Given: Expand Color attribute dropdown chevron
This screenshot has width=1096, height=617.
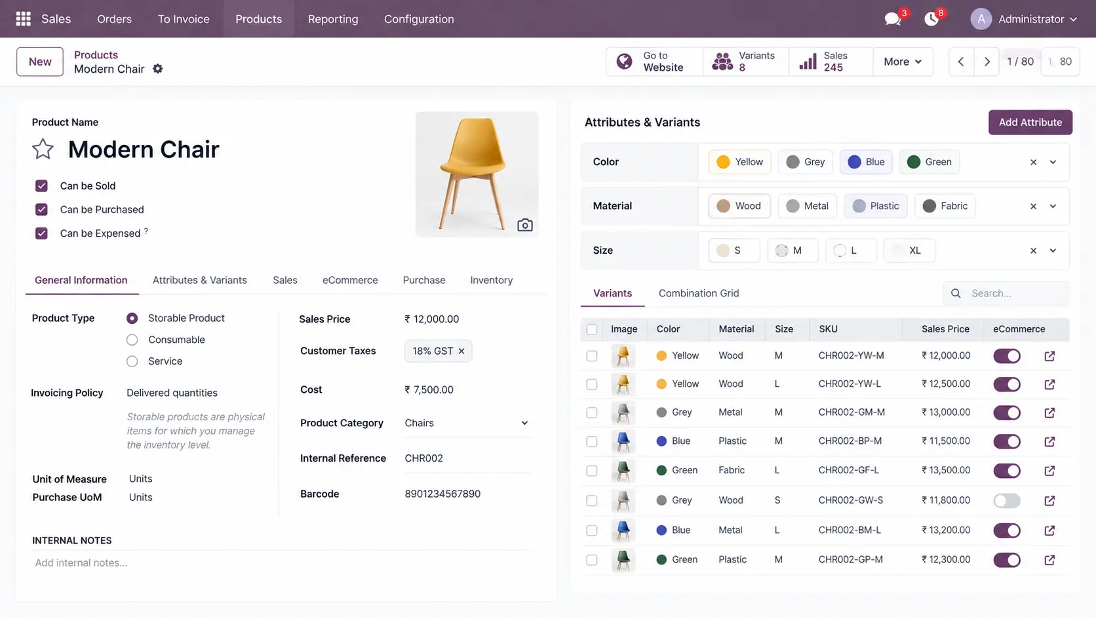Looking at the screenshot, I should click(x=1053, y=162).
